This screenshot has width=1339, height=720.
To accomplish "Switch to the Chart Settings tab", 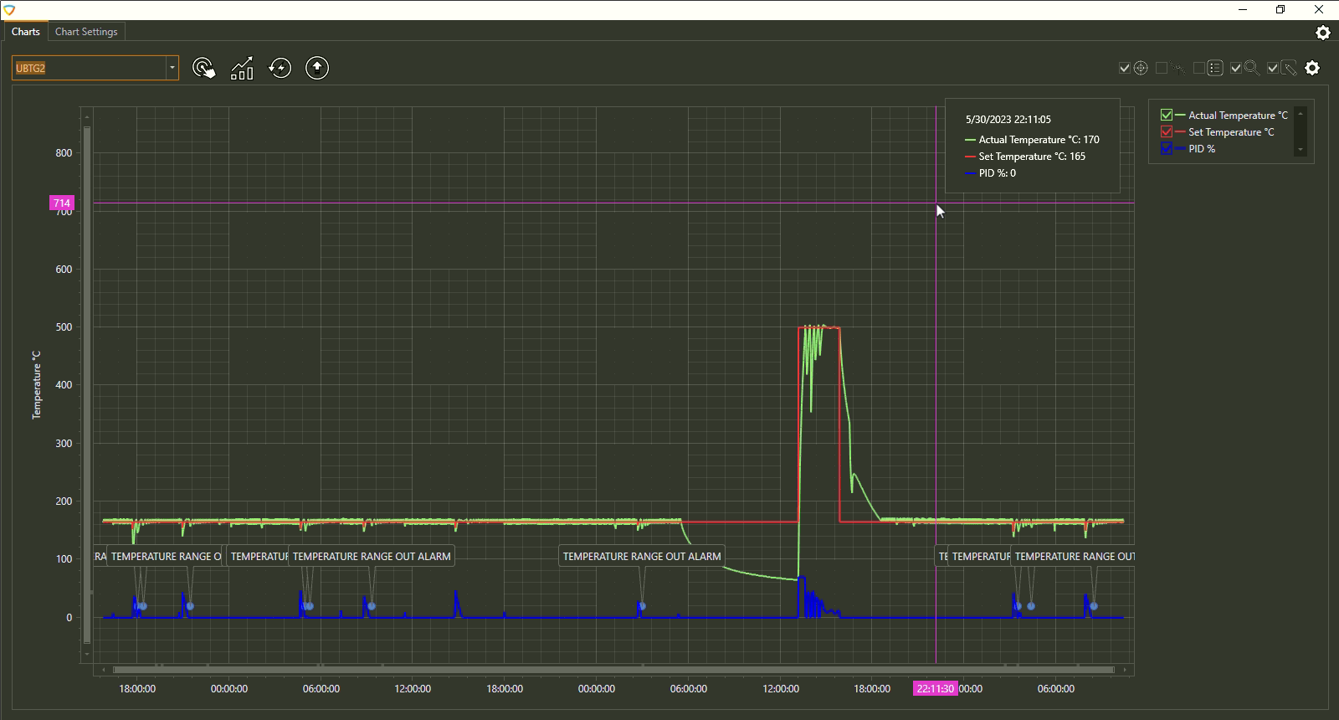I will (86, 32).
